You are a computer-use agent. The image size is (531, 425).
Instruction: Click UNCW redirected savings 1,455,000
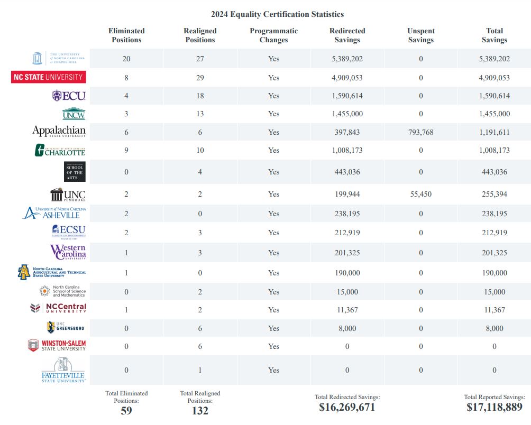click(347, 114)
